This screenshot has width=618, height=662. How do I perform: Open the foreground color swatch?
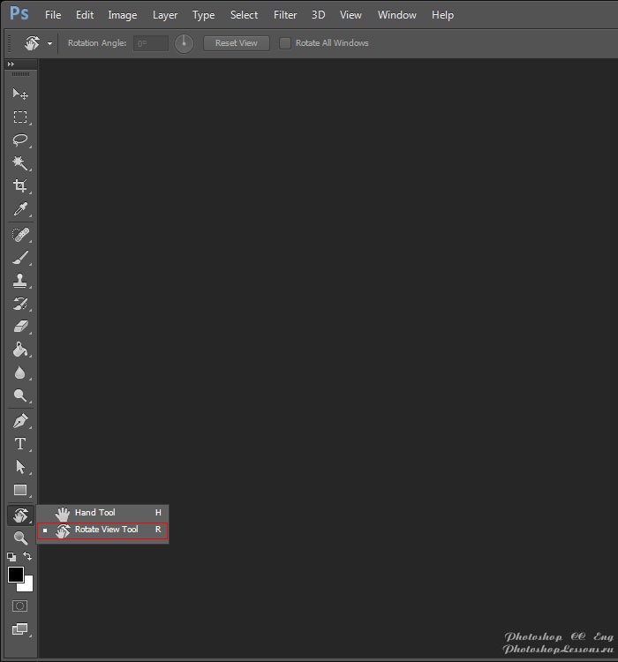point(15,575)
